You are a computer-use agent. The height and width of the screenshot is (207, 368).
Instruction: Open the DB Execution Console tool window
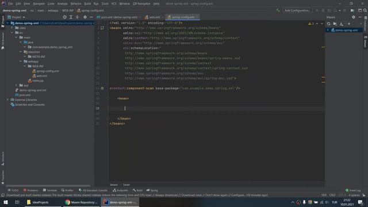[93, 190]
